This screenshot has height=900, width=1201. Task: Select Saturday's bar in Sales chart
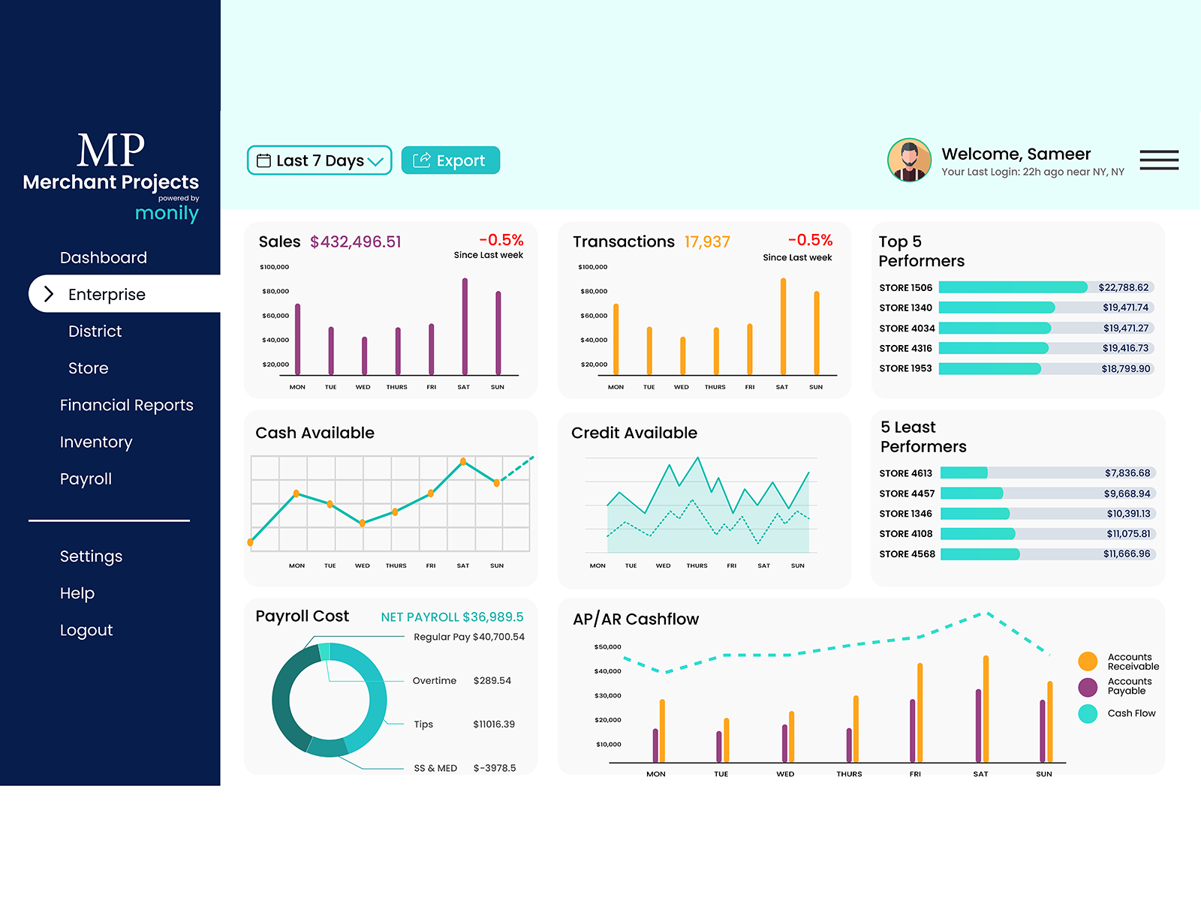tap(464, 326)
